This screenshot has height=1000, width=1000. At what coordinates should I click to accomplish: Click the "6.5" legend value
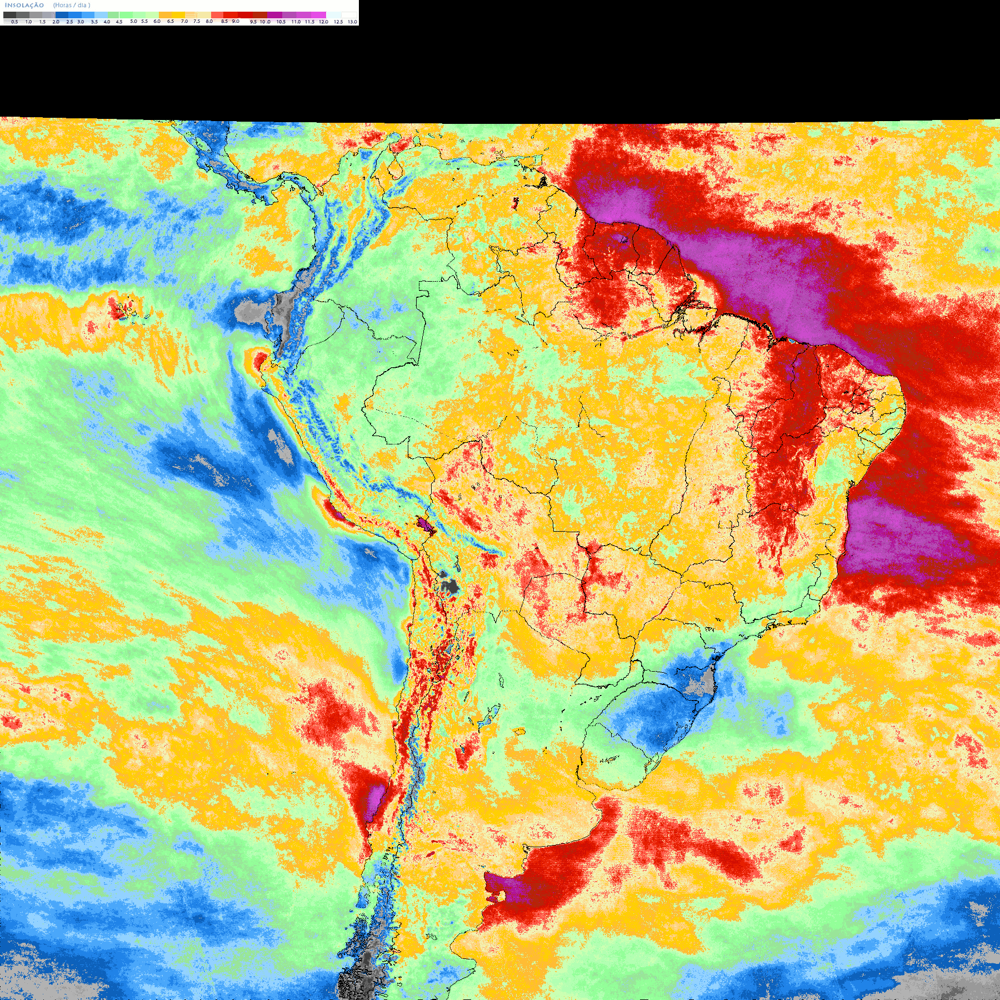171,21
